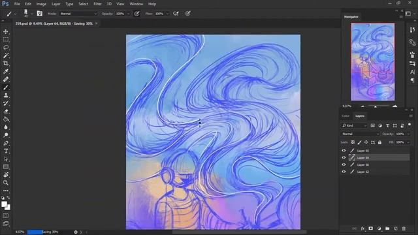Viewport: 418px width, 235px height.
Task: Select the Brush tool in the toolbox
Action: (6, 87)
